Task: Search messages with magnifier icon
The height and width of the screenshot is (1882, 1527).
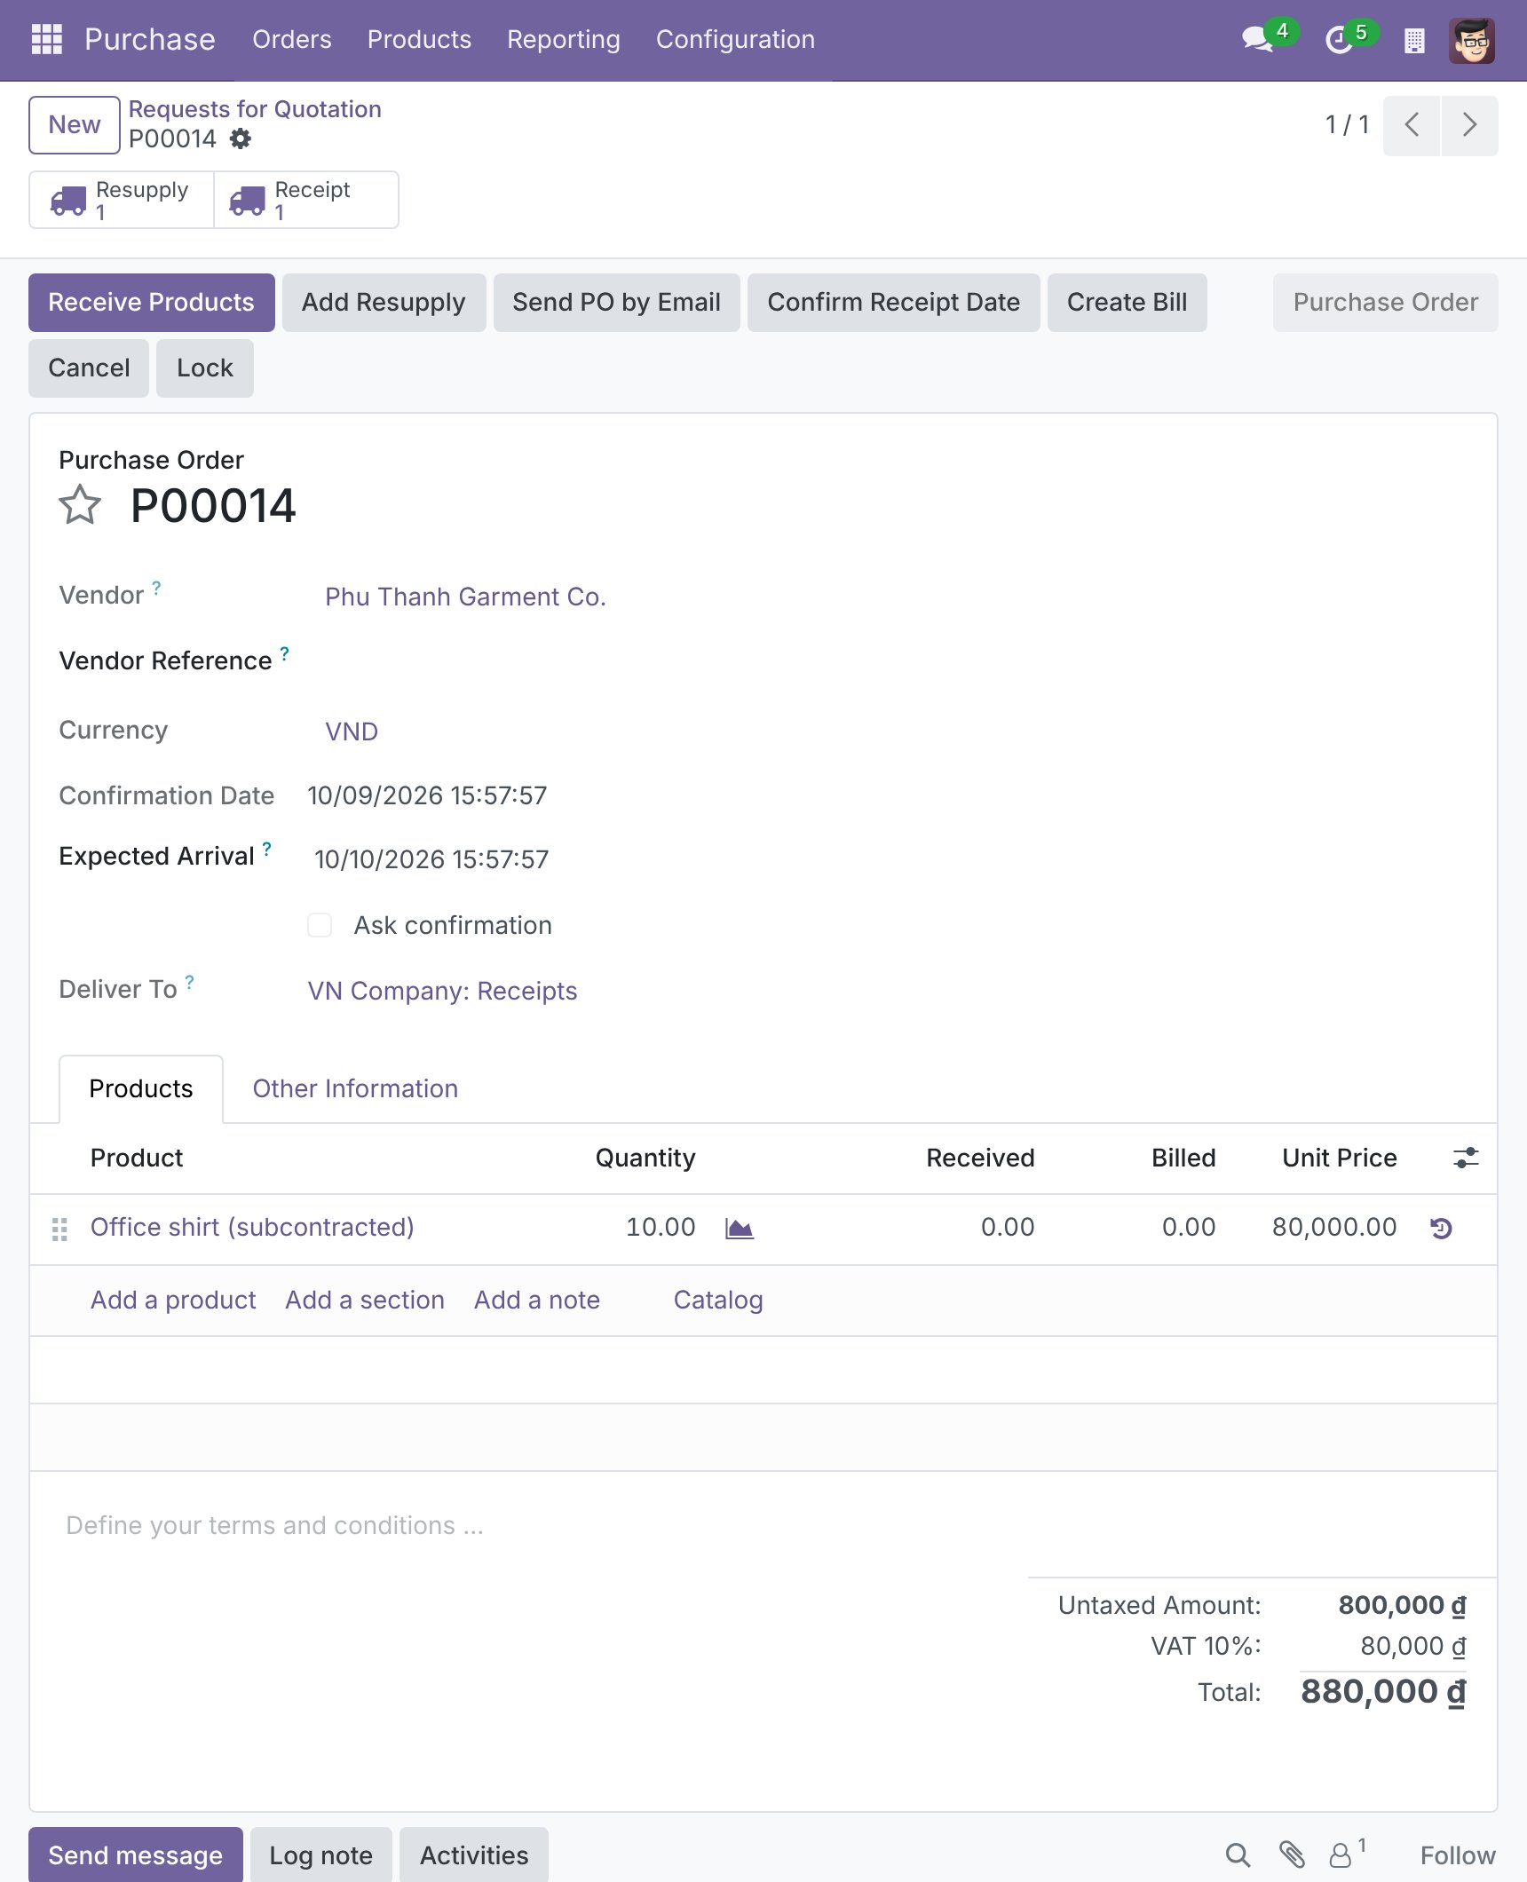Action: tap(1238, 1854)
